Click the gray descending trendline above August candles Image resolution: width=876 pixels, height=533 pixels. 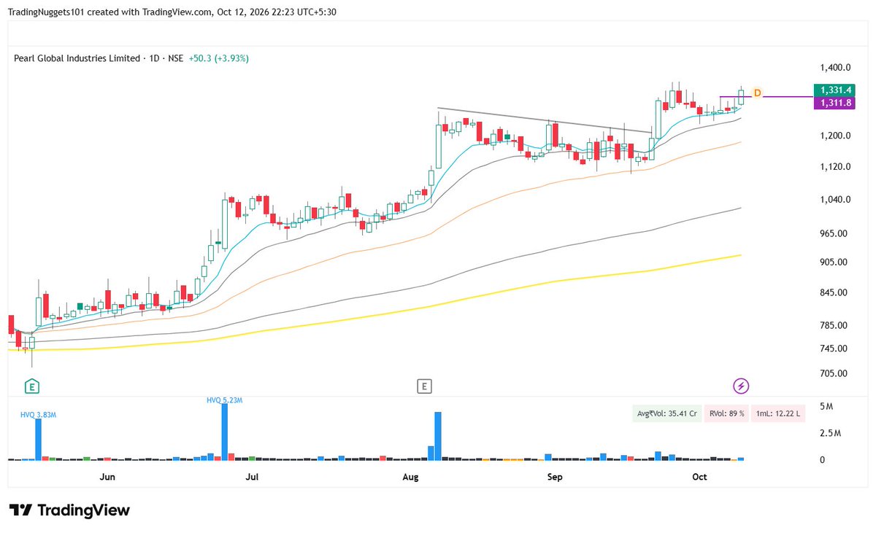pyautogui.click(x=545, y=120)
